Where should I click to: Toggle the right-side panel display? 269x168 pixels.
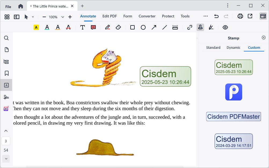[263, 17]
